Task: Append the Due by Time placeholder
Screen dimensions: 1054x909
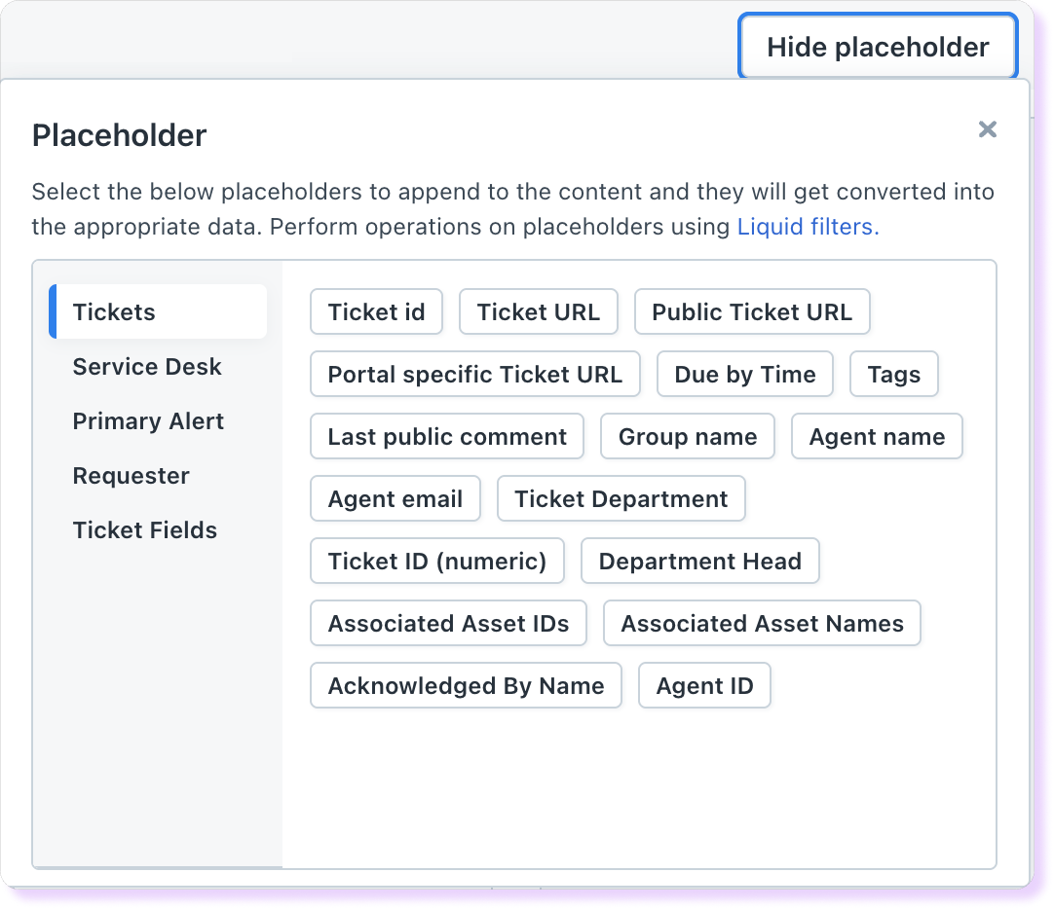Action: coord(744,375)
